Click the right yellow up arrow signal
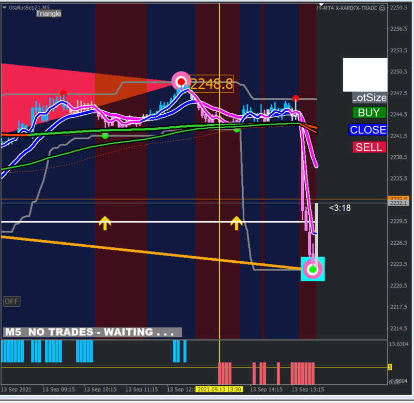The width and height of the screenshot is (414, 403). (x=236, y=223)
